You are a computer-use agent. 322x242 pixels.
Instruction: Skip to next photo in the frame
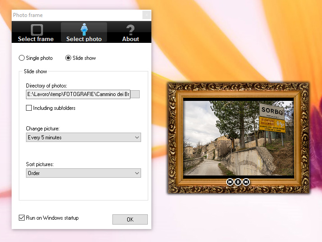[x=246, y=182]
